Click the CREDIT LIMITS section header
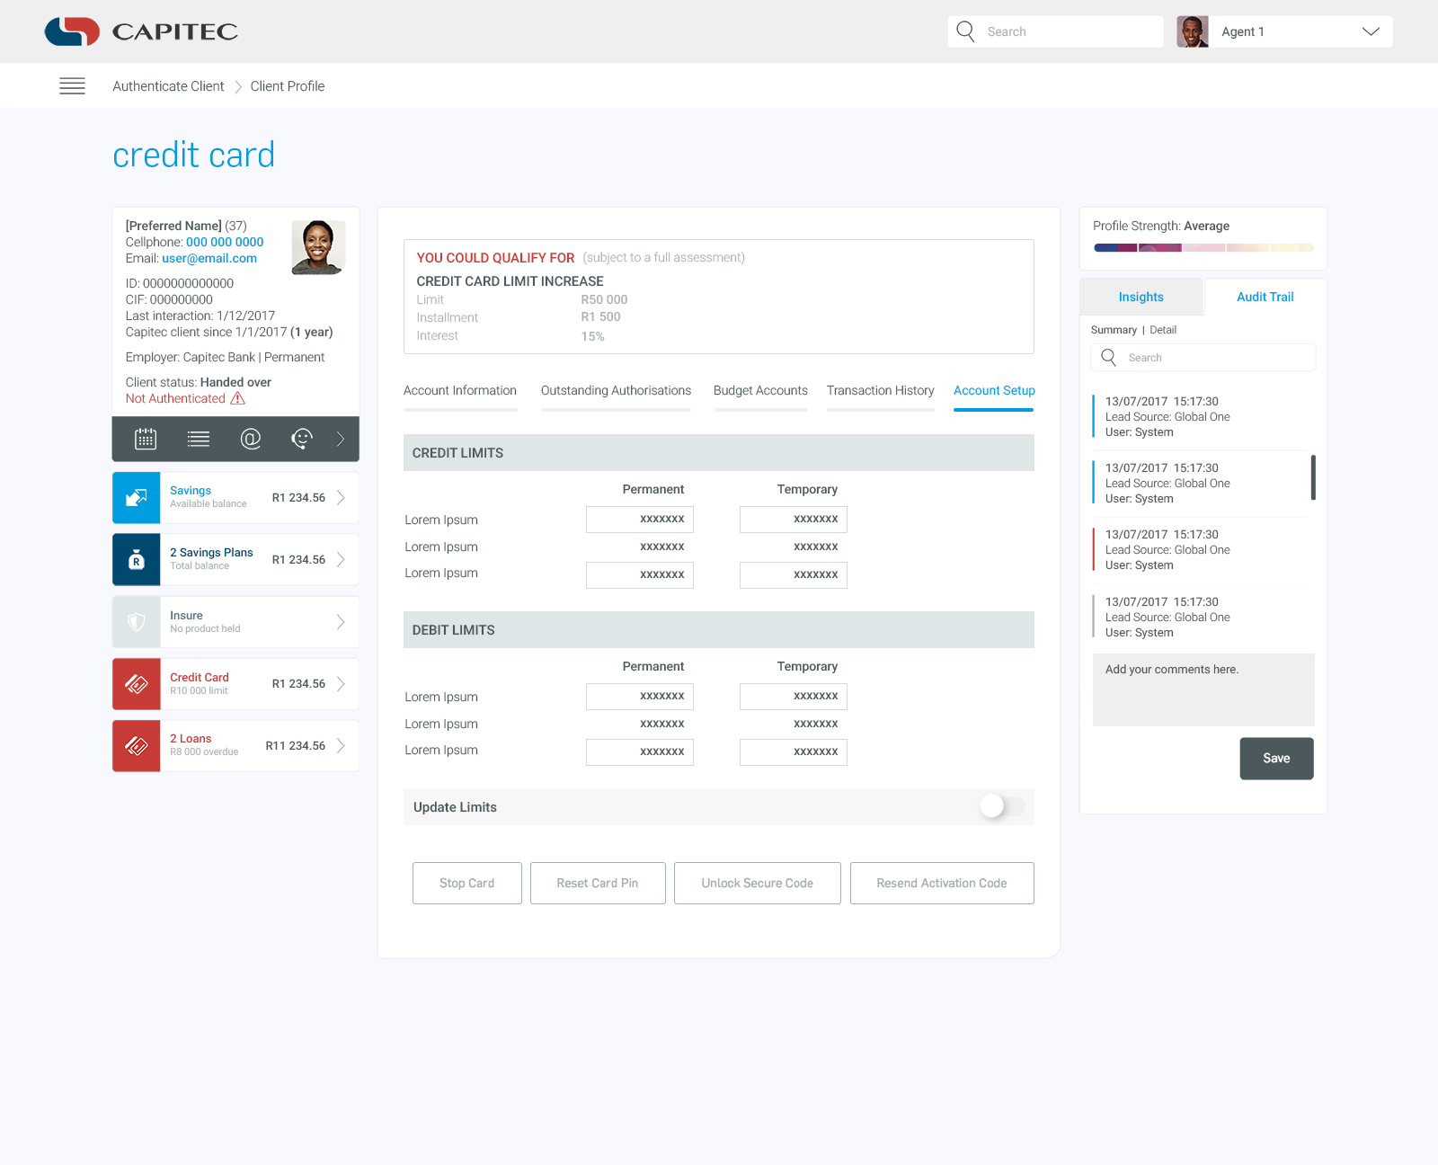 coord(719,453)
